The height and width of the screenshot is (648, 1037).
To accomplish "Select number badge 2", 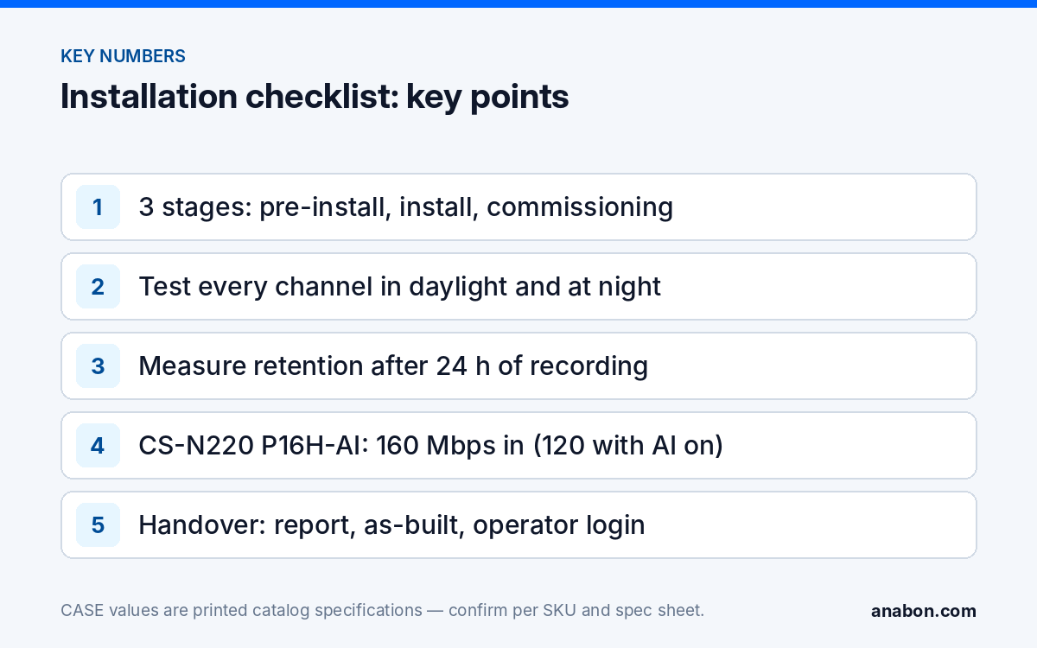I will [x=98, y=287].
